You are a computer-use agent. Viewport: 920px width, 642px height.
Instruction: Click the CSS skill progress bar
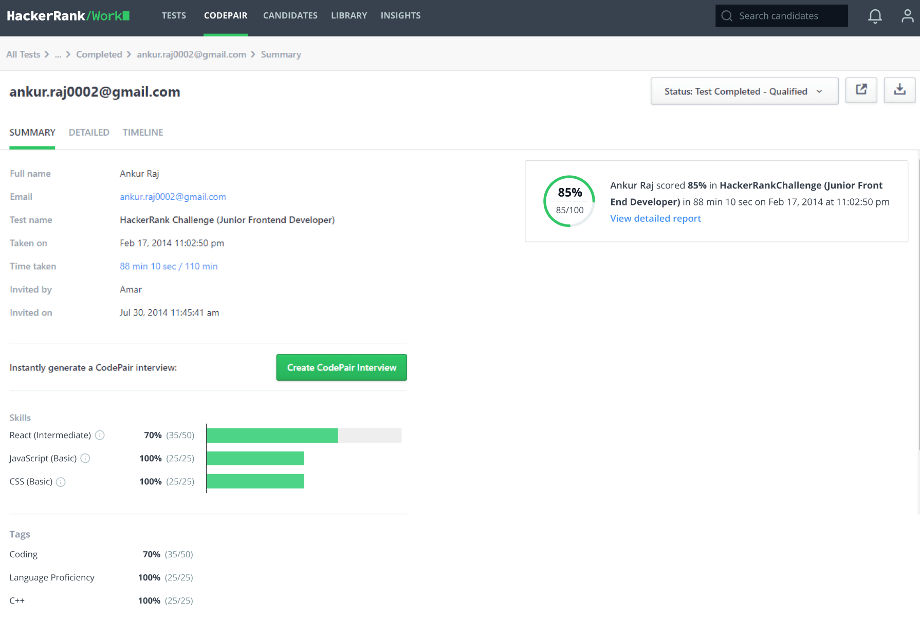coord(255,481)
